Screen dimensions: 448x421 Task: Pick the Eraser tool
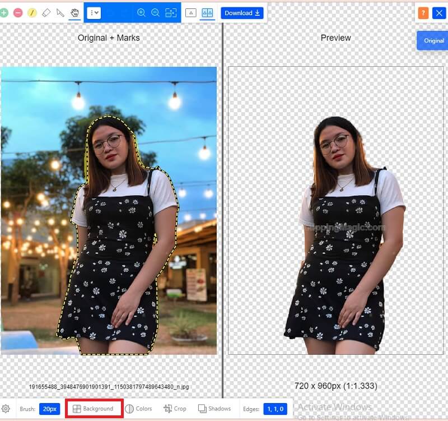pyautogui.click(x=46, y=12)
